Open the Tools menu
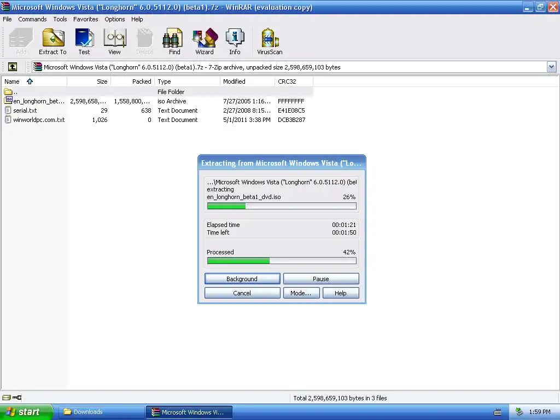Image resolution: width=560 pixels, height=420 pixels. [x=60, y=19]
